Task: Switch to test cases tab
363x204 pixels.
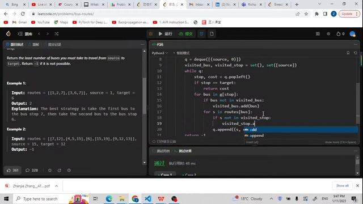Action: pyautogui.click(x=161, y=151)
